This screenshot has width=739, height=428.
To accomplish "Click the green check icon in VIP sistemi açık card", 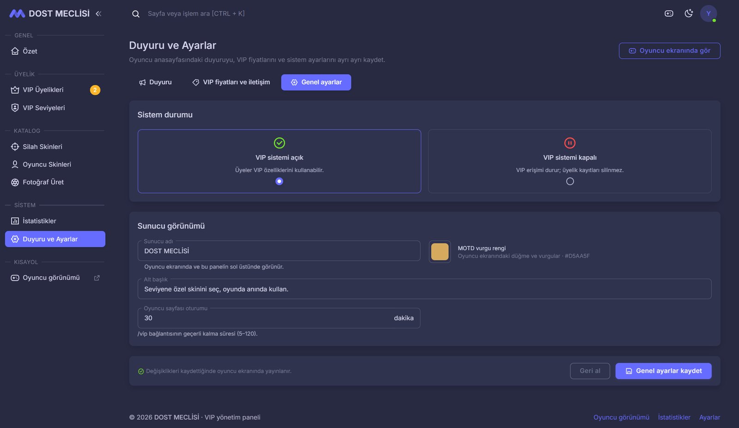I will coord(279,143).
